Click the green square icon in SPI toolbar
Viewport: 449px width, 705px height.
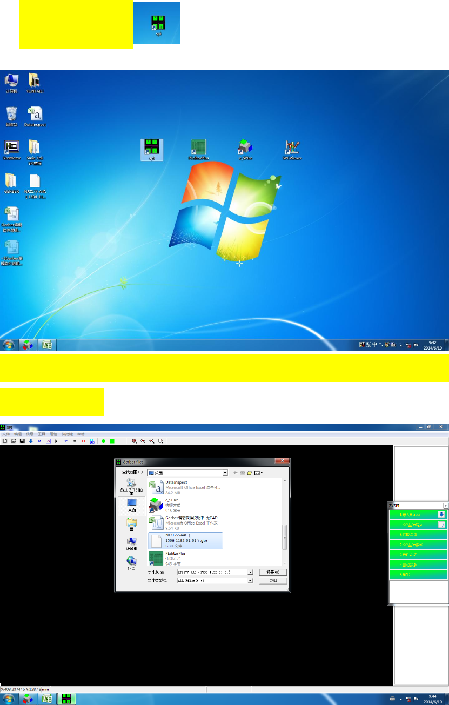coord(112,441)
